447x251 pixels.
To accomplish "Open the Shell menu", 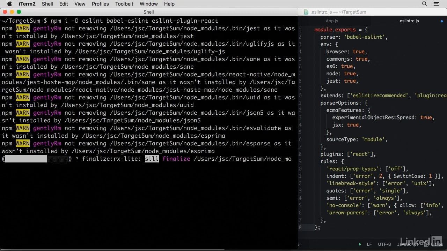I will 47,4.
